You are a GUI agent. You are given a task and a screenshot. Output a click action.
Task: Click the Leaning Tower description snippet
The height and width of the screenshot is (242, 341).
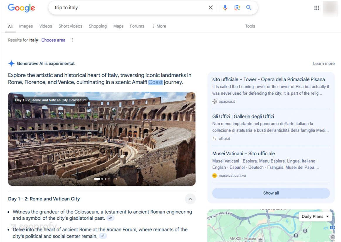point(271,90)
